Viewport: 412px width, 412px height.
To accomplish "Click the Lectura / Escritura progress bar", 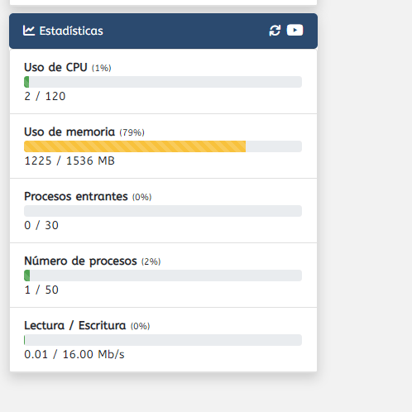I will 163,340.
